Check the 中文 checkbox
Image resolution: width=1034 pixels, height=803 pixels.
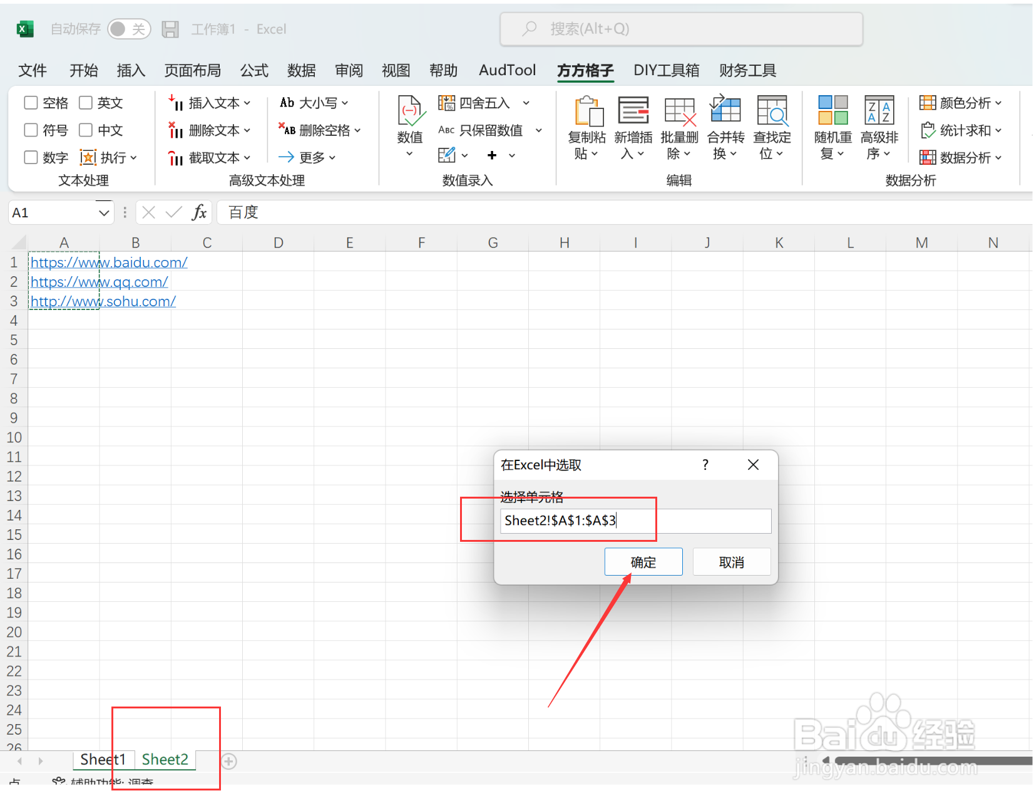(x=86, y=130)
